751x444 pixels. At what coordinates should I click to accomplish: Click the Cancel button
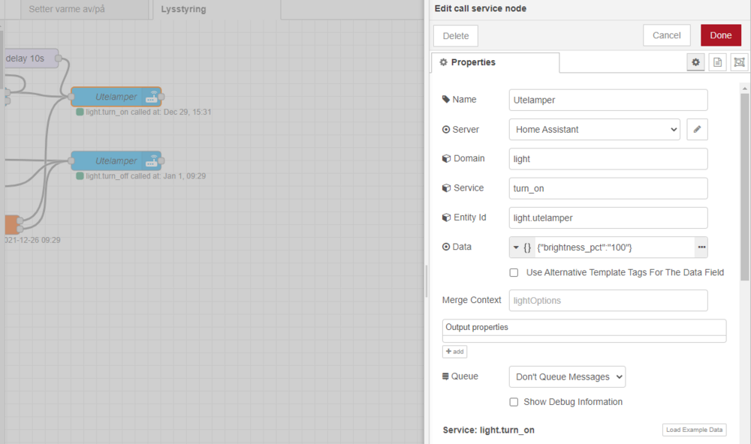[x=666, y=35]
